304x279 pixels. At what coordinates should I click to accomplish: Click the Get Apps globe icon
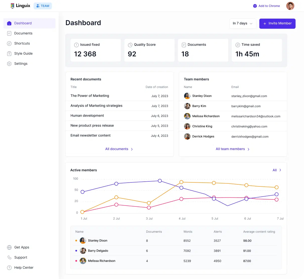(x=9, y=247)
